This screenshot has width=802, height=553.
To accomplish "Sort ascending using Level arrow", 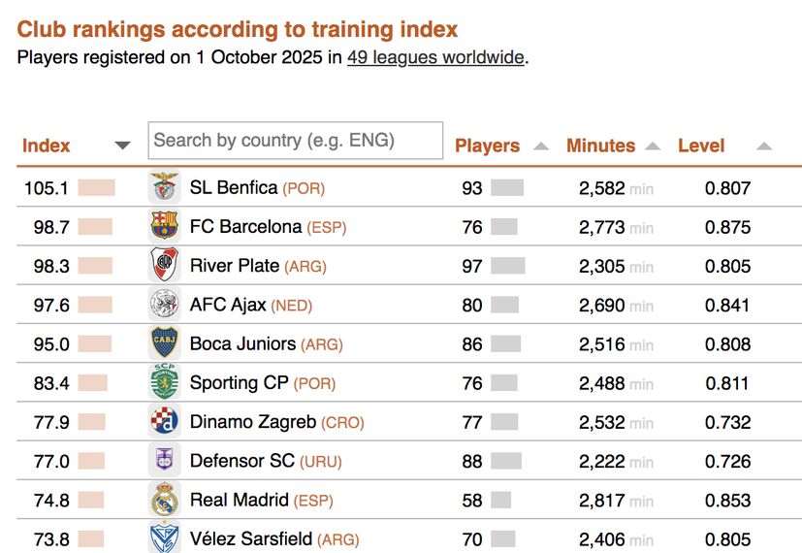I will pos(763,146).
